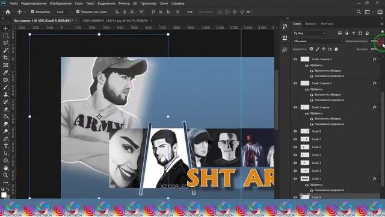Open the Обычные blend mode dropdown
Screen dimensions: 385x217
pyautogui.click(x=318, y=41)
